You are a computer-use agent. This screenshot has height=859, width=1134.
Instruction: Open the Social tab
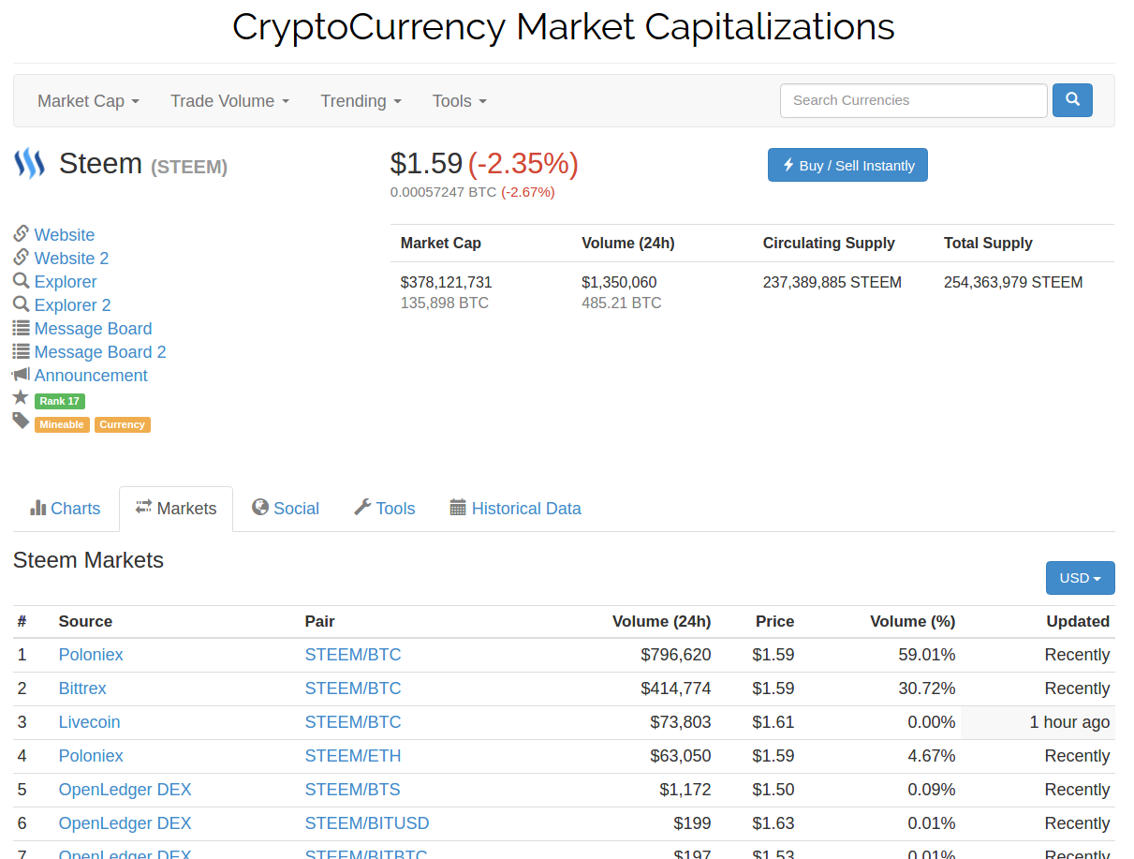click(x=286, y=509)
